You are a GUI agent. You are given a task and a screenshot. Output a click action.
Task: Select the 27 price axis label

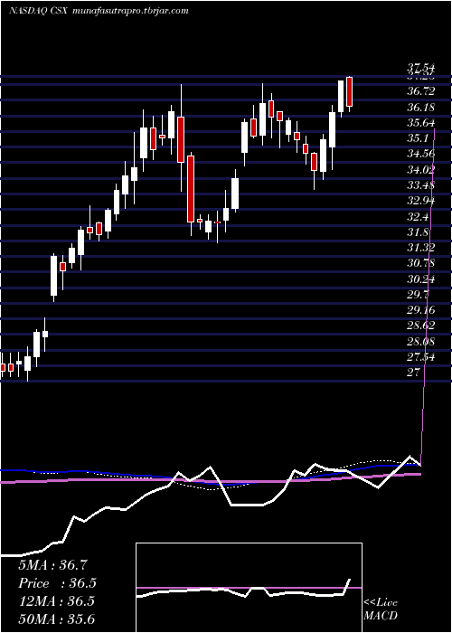(414, 373)
